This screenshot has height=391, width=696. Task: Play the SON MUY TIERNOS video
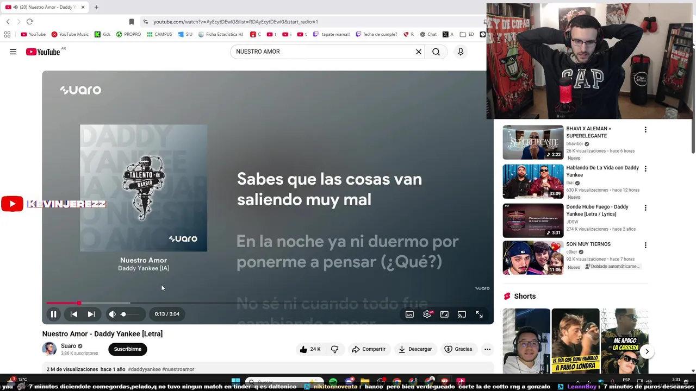click(x=533, y=257)
